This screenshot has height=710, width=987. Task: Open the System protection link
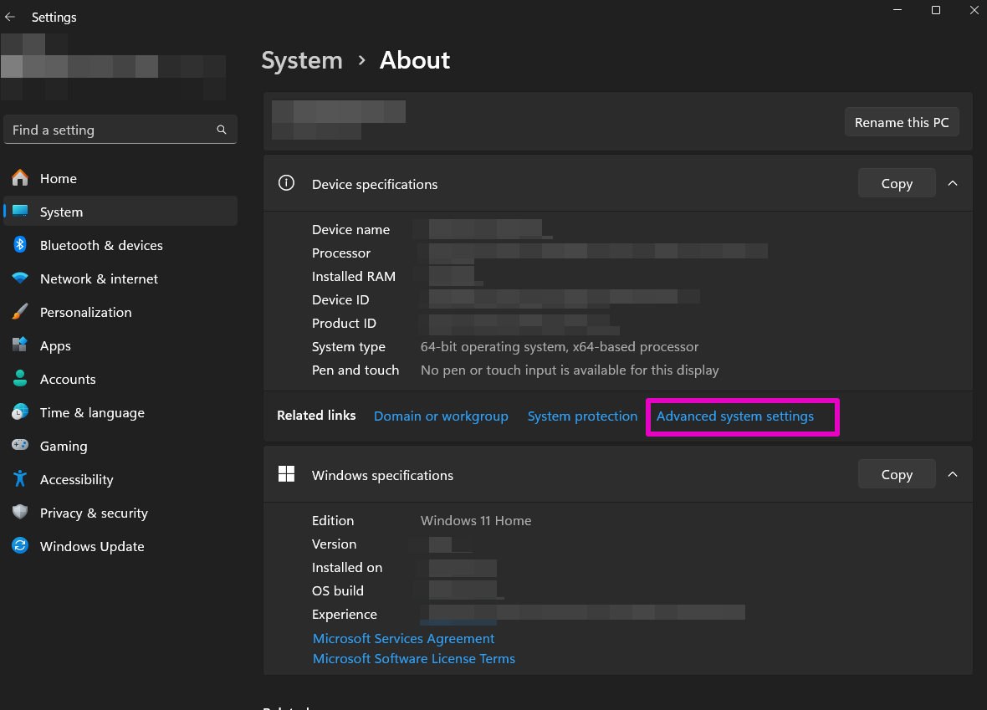(582, 416)
